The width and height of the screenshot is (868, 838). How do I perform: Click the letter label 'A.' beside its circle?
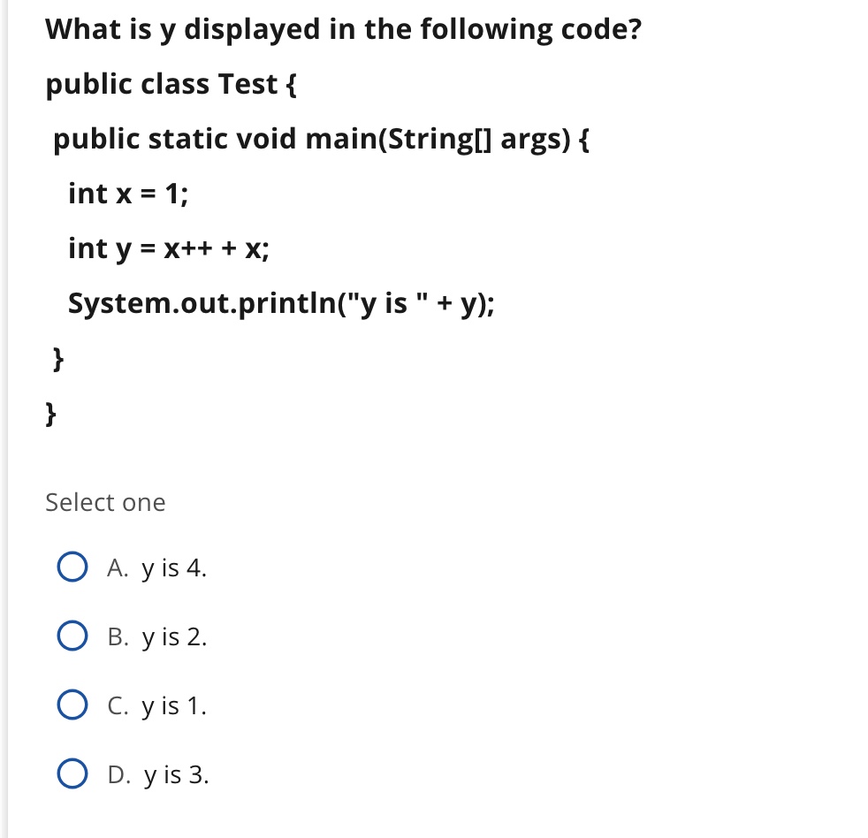pyautogui.click(x=118, y=568)
